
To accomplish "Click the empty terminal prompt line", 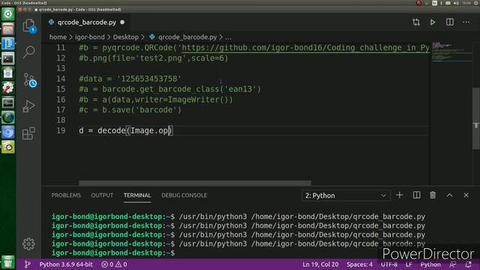I will tap(113, 253).
